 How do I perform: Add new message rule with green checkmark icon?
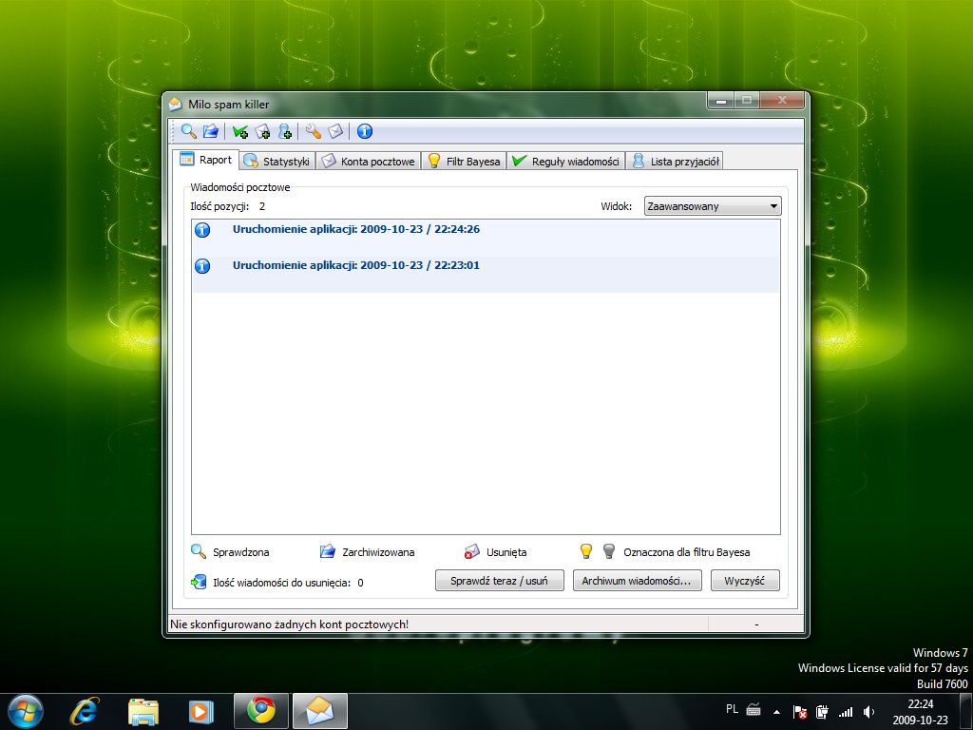point(239,131)
